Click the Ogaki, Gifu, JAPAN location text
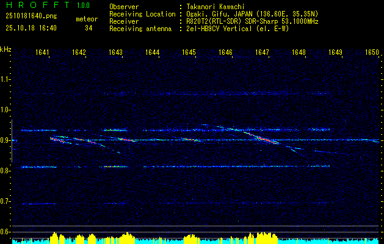This screenshot has height=244, width=384. [x=252, y=14]
